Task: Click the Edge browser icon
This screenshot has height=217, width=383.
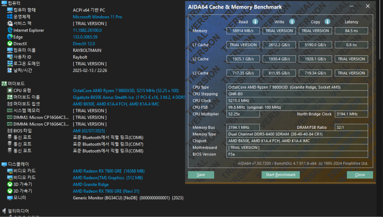Action: pyautogui.click(x=10, y=37)
